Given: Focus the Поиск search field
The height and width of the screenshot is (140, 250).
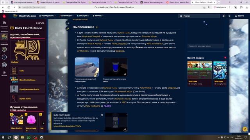Looking at the screenshot, I should (199, 16).
